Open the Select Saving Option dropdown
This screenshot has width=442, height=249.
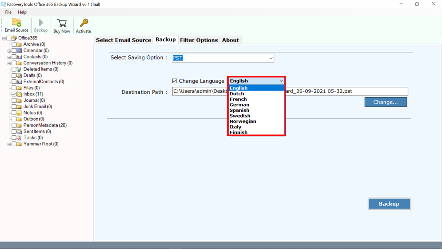click(223, 58)
